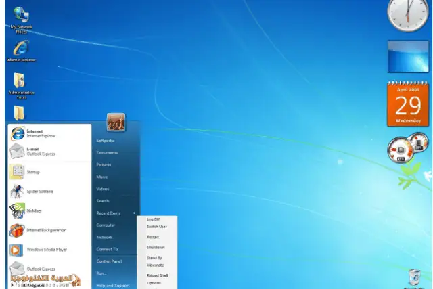Select Reload Shell in power menu
The width and height of the screenshot is (433, 289).
tap(158, 275)
